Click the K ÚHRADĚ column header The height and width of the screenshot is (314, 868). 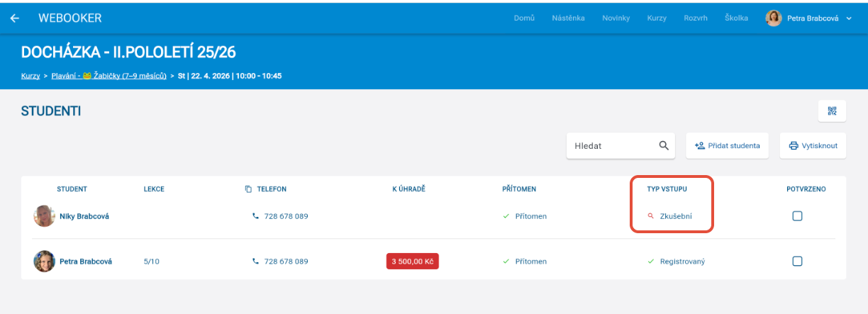pos(408,189)
